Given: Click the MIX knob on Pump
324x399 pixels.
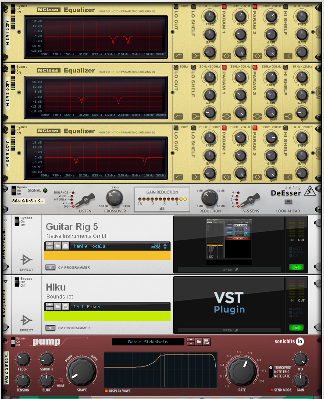Looking at the screenshot, I should (300, 359).
